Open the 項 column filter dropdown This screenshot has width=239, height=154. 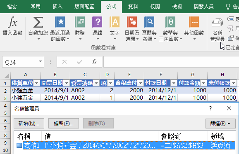(111, 83)
